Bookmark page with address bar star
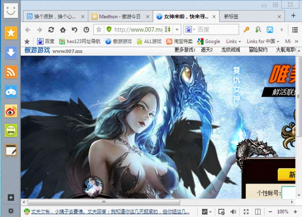The width and height of the screenshot is (302, 217). tap(99, 29)
